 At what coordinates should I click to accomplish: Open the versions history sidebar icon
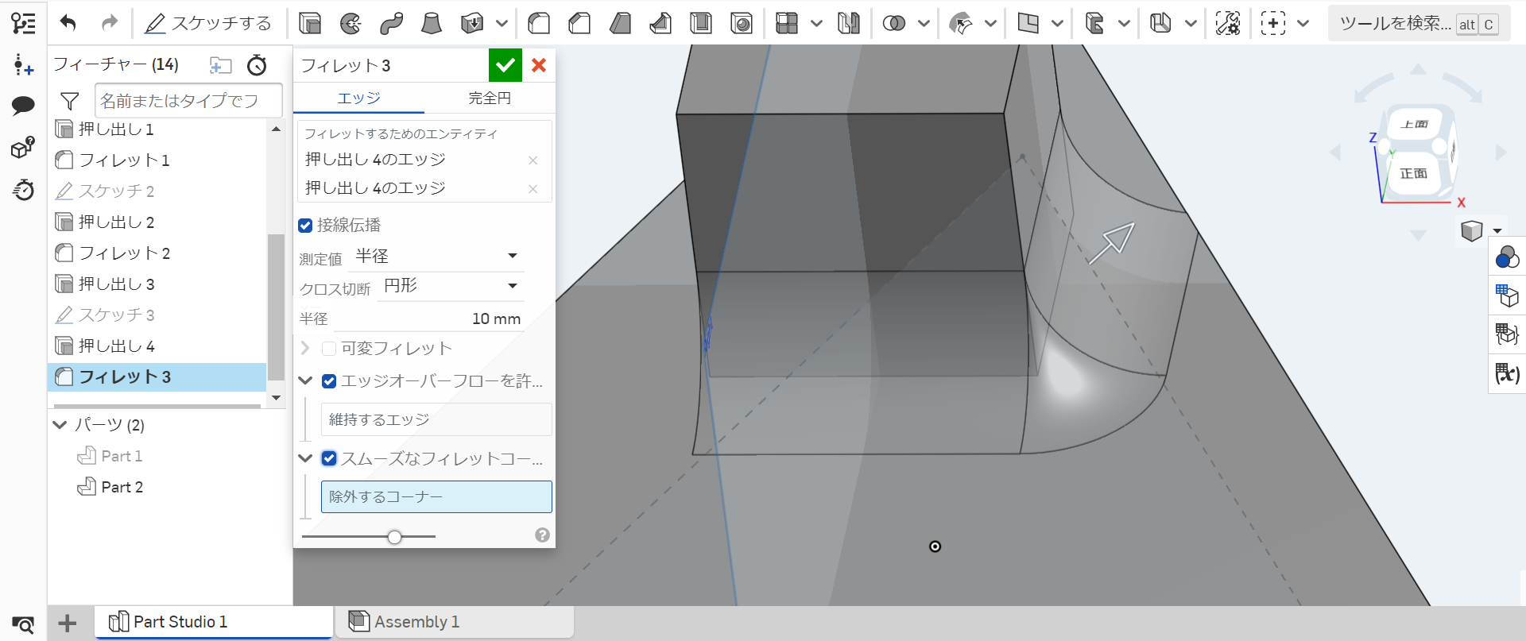(23, 190)
